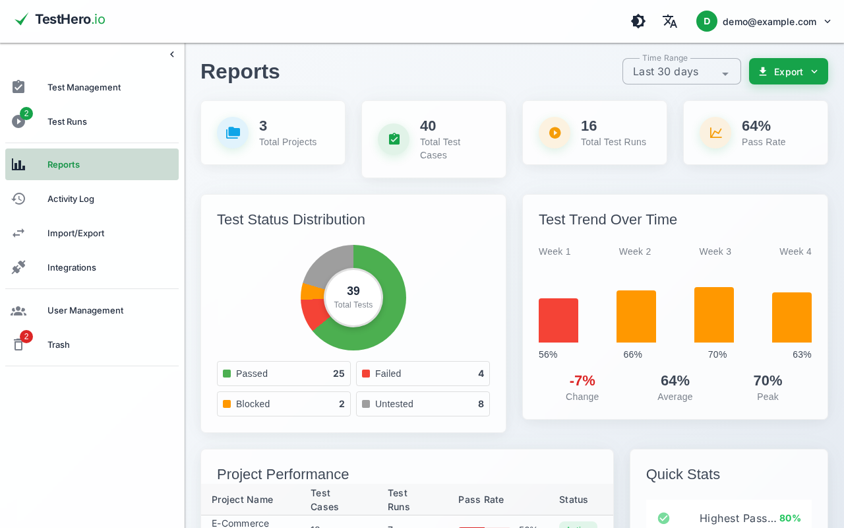844x528 pixels.
Task: Click the Total Test Cases clipboard icon
Action: tap(394, 139)
